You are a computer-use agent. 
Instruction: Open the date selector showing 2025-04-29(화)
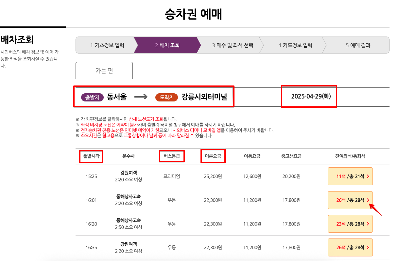point(309,97)
